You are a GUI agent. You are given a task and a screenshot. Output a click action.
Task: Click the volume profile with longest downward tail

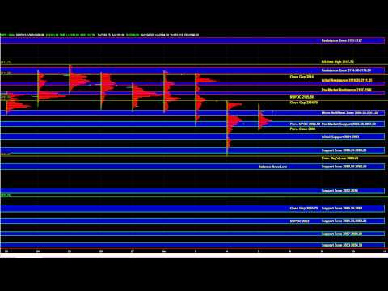[x=234, y=129]
